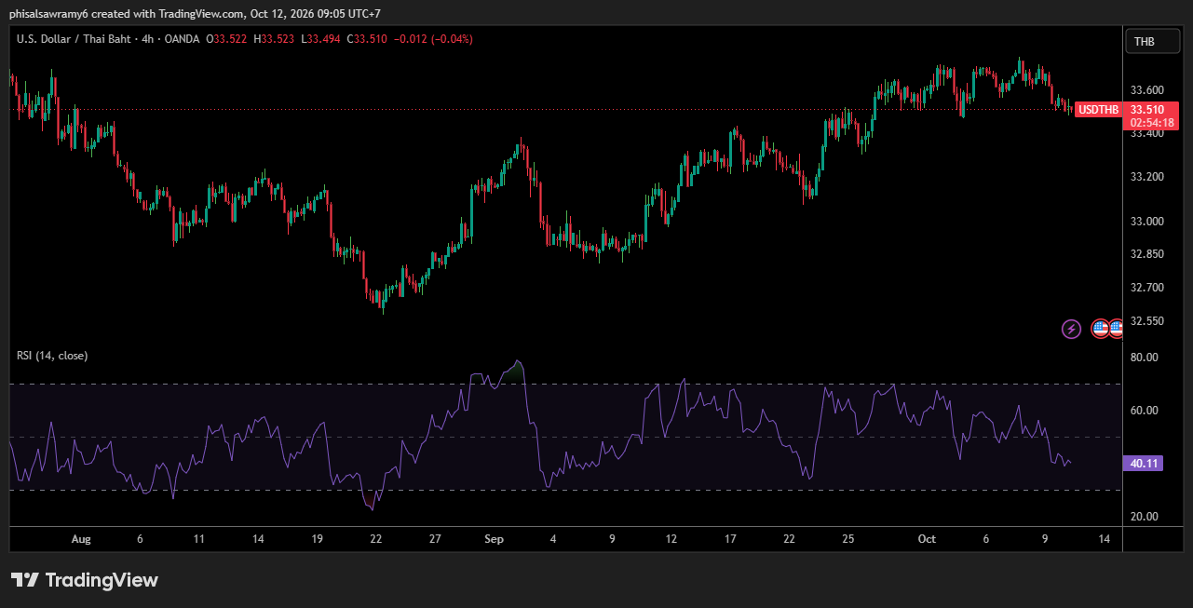Click the 33.200 price axis label
The width and height of the screenshot is (1193, 608).
[x=1146, y=177]
